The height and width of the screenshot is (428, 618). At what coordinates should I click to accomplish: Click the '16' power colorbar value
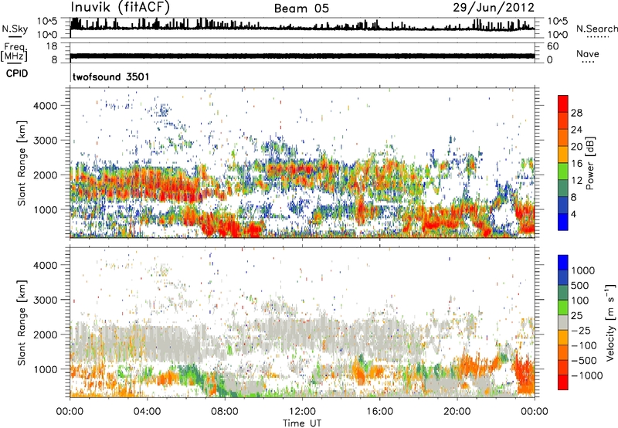coord(576,164)
